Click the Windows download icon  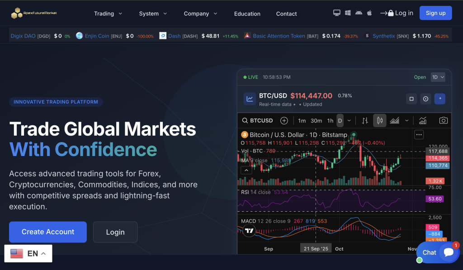[x=348, y=13]
